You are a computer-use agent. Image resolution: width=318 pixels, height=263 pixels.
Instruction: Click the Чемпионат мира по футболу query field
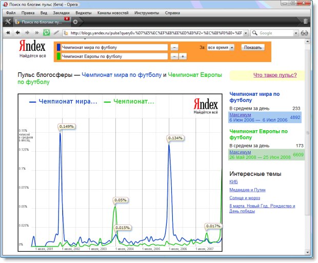114,47
